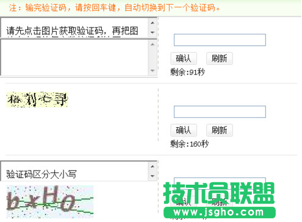Click the countdown text 剩余:160秒

(x=189, y=144)
